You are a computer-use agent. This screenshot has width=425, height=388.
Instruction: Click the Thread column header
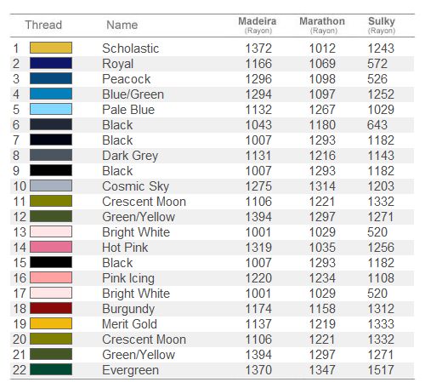[43, 25]
